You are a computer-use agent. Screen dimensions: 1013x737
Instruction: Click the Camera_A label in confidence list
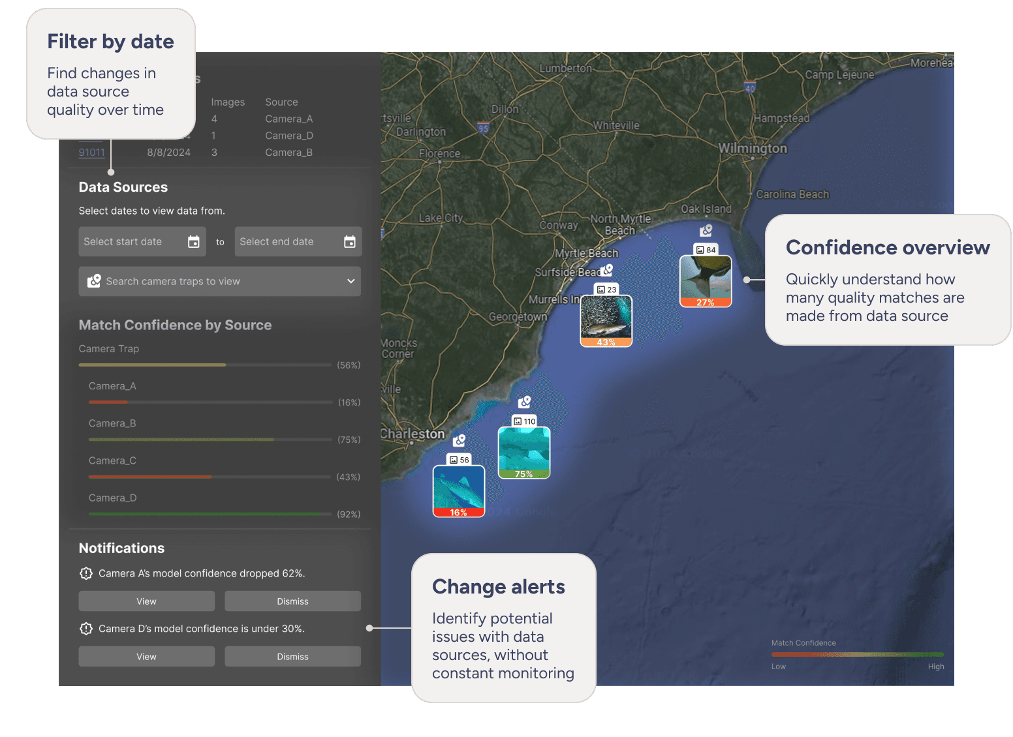[x=112, y=386]
